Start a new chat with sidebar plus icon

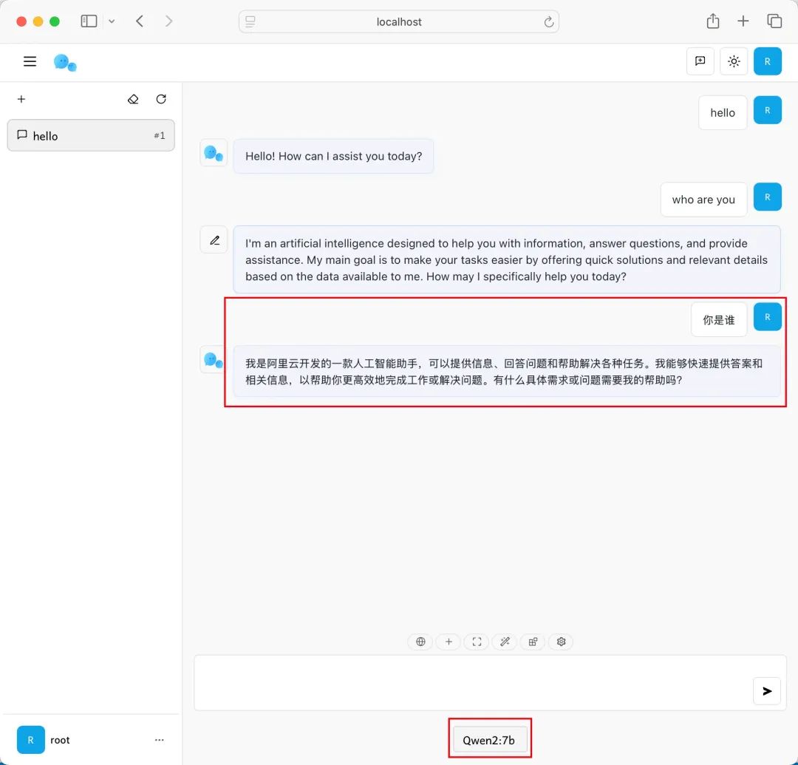click(x=21, y=99)
